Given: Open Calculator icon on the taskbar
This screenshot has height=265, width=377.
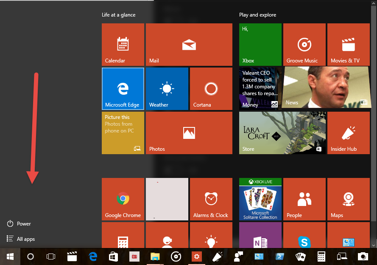Looking at the screenshot, I should tap(321, 257).
